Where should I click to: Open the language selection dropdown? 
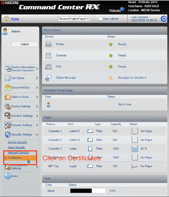coord(74,19)
